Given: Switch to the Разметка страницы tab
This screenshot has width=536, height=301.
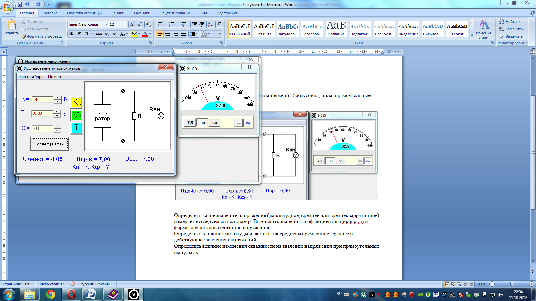Looking at the screenshot, I should 84,13.
